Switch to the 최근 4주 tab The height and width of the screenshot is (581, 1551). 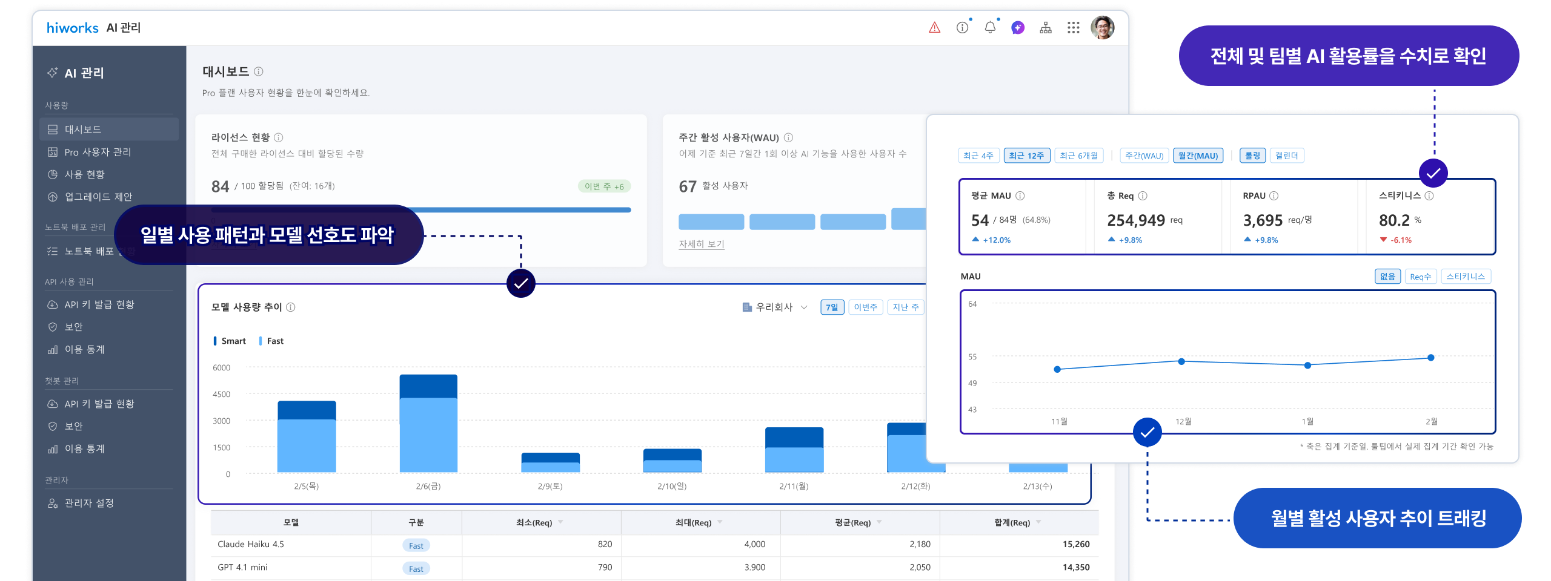(978, 155)
